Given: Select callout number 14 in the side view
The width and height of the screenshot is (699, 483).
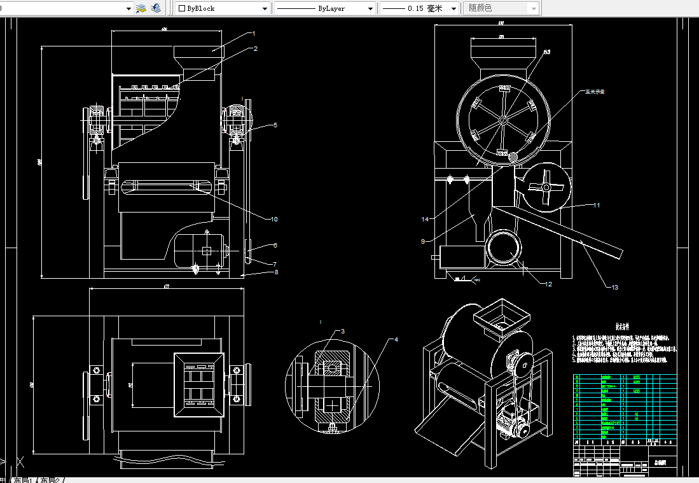Looking at the screenshot, I should [425, 219].
